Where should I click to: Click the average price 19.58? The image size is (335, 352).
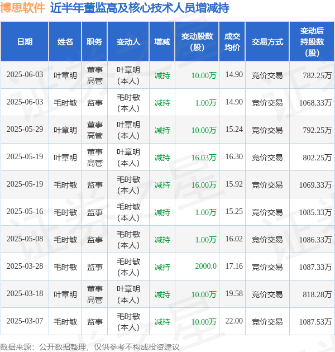click(x=234, y=294)
